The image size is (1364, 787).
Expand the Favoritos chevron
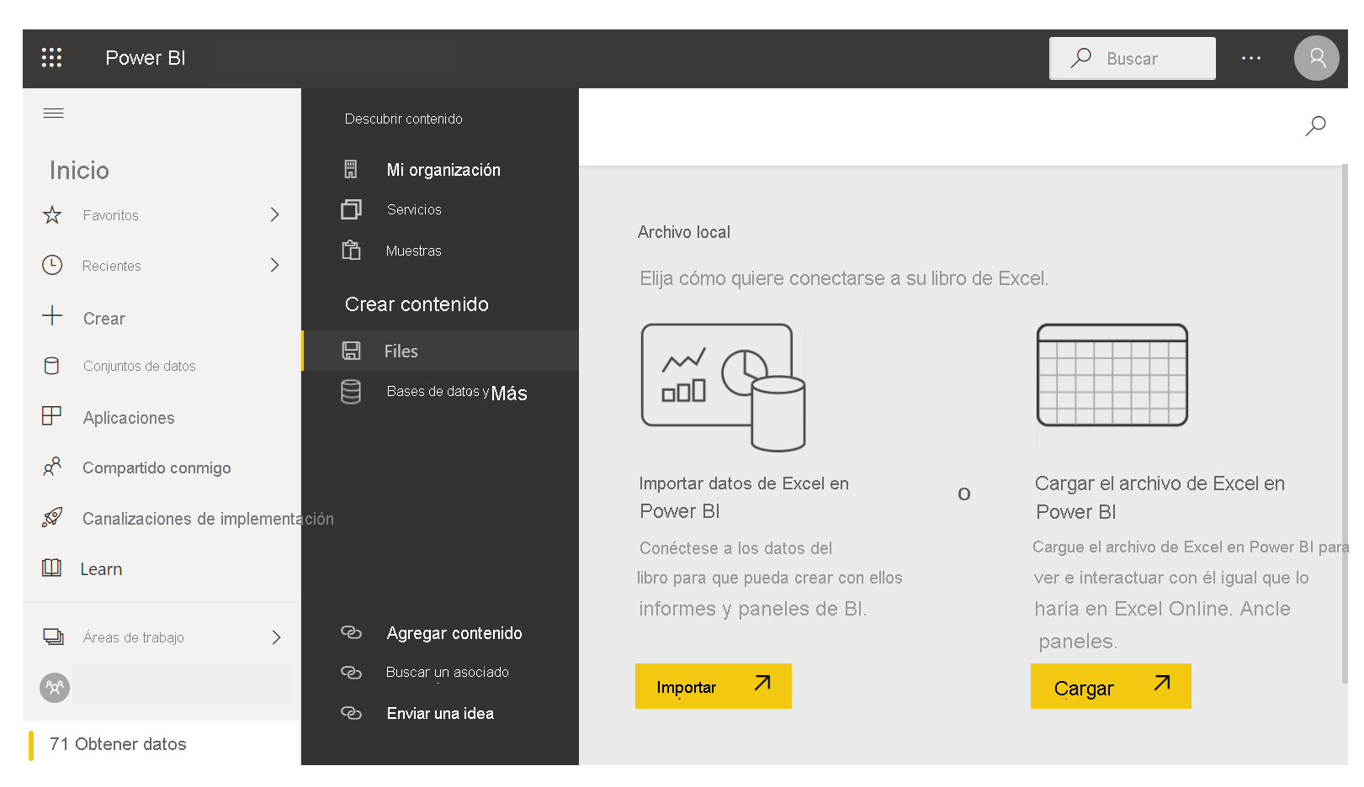tap(274, 214)
